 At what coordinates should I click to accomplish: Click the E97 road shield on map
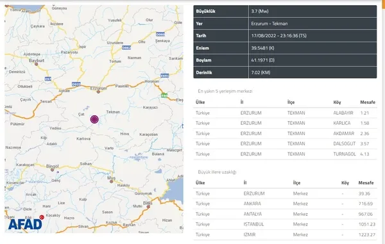[48, 79]
